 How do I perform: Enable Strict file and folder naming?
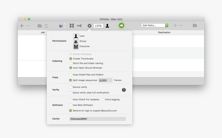pos(71,63)
